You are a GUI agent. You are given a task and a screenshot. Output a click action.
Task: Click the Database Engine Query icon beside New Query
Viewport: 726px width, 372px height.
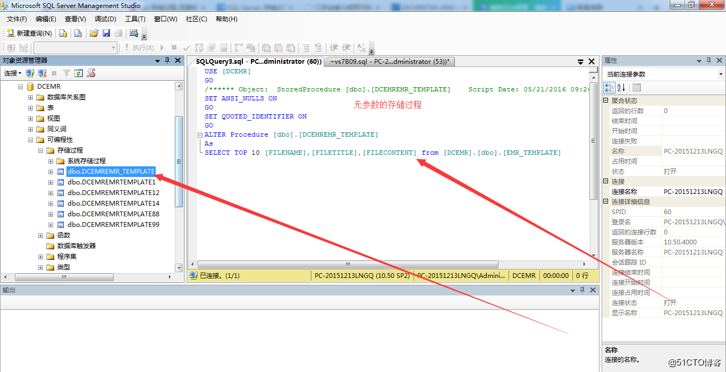pyautogui.click(x=63, y=33)
